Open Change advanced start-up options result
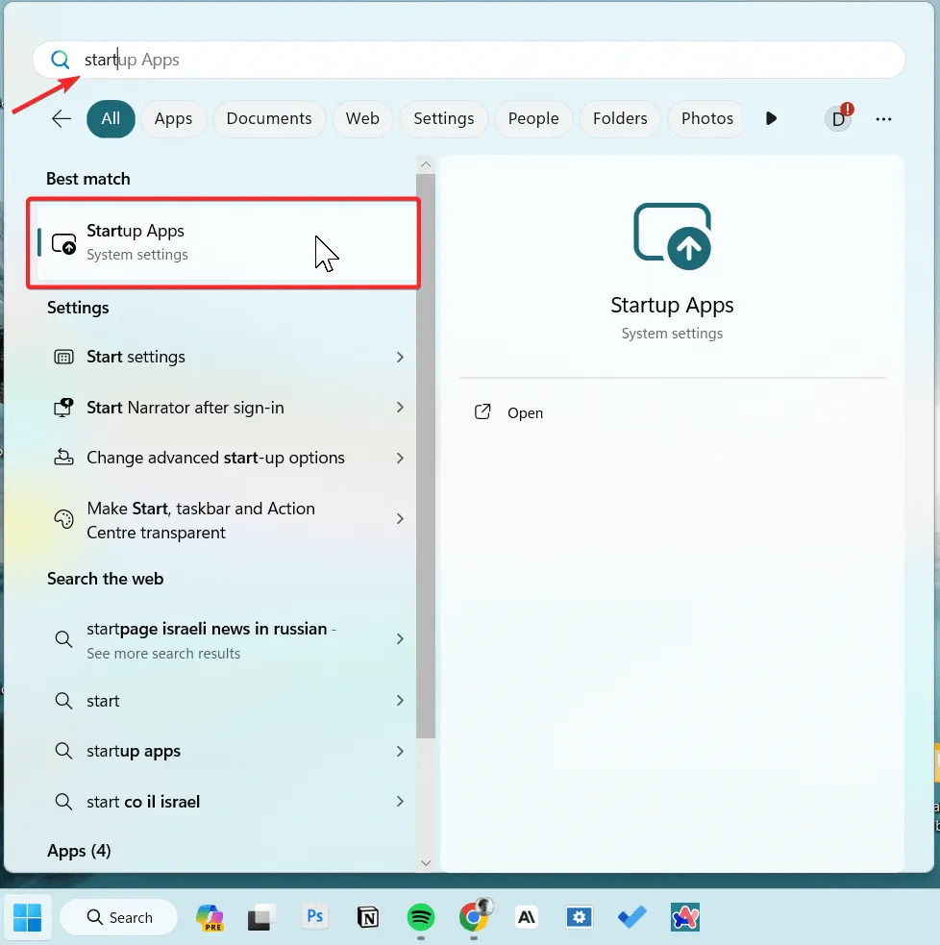Image resolution: width=940 pixels, height=945 pixels. click(x=225, y=458)
